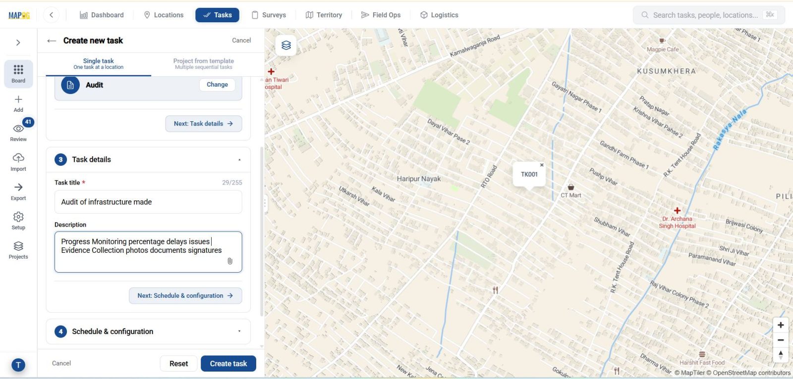Click the Dr. Archana Singh Hospital marker
The width and height of the screenshot is (793, 379).
point(677,211)
